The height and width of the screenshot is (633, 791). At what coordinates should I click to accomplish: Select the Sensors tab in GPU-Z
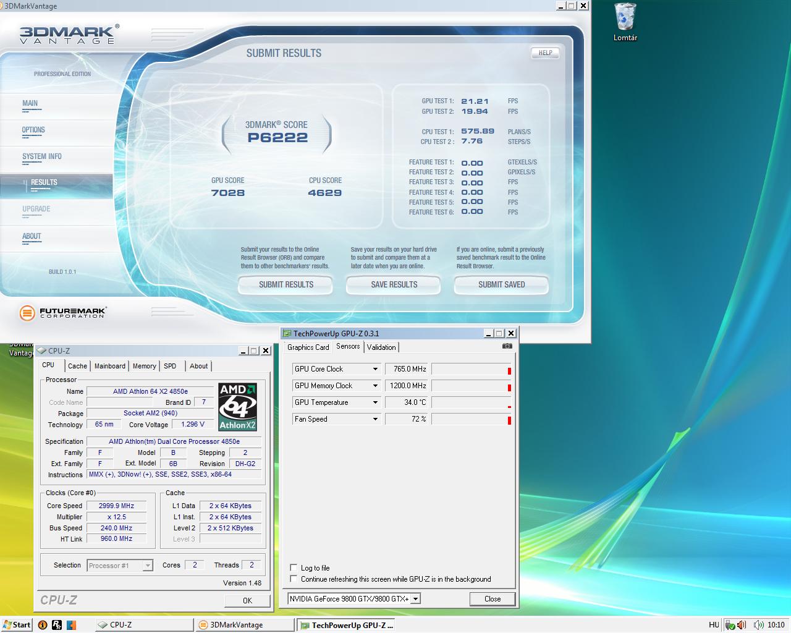tap(348, 346)
